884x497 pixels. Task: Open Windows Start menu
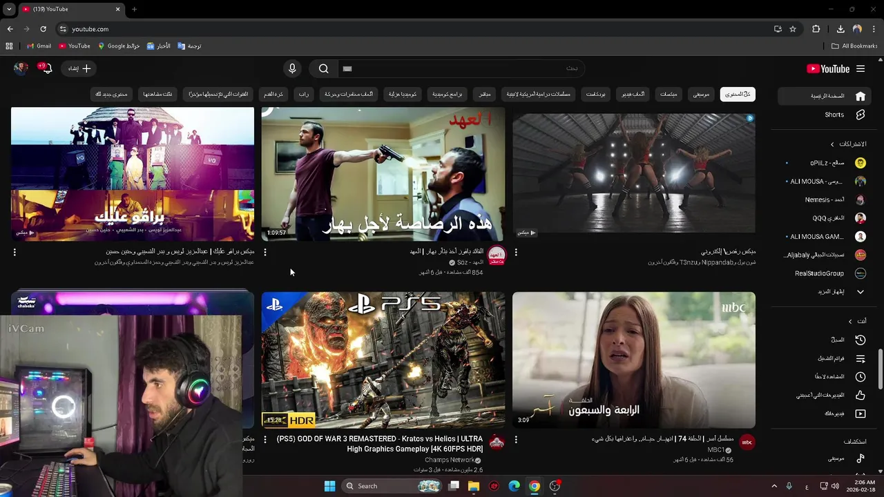[329, 486]
